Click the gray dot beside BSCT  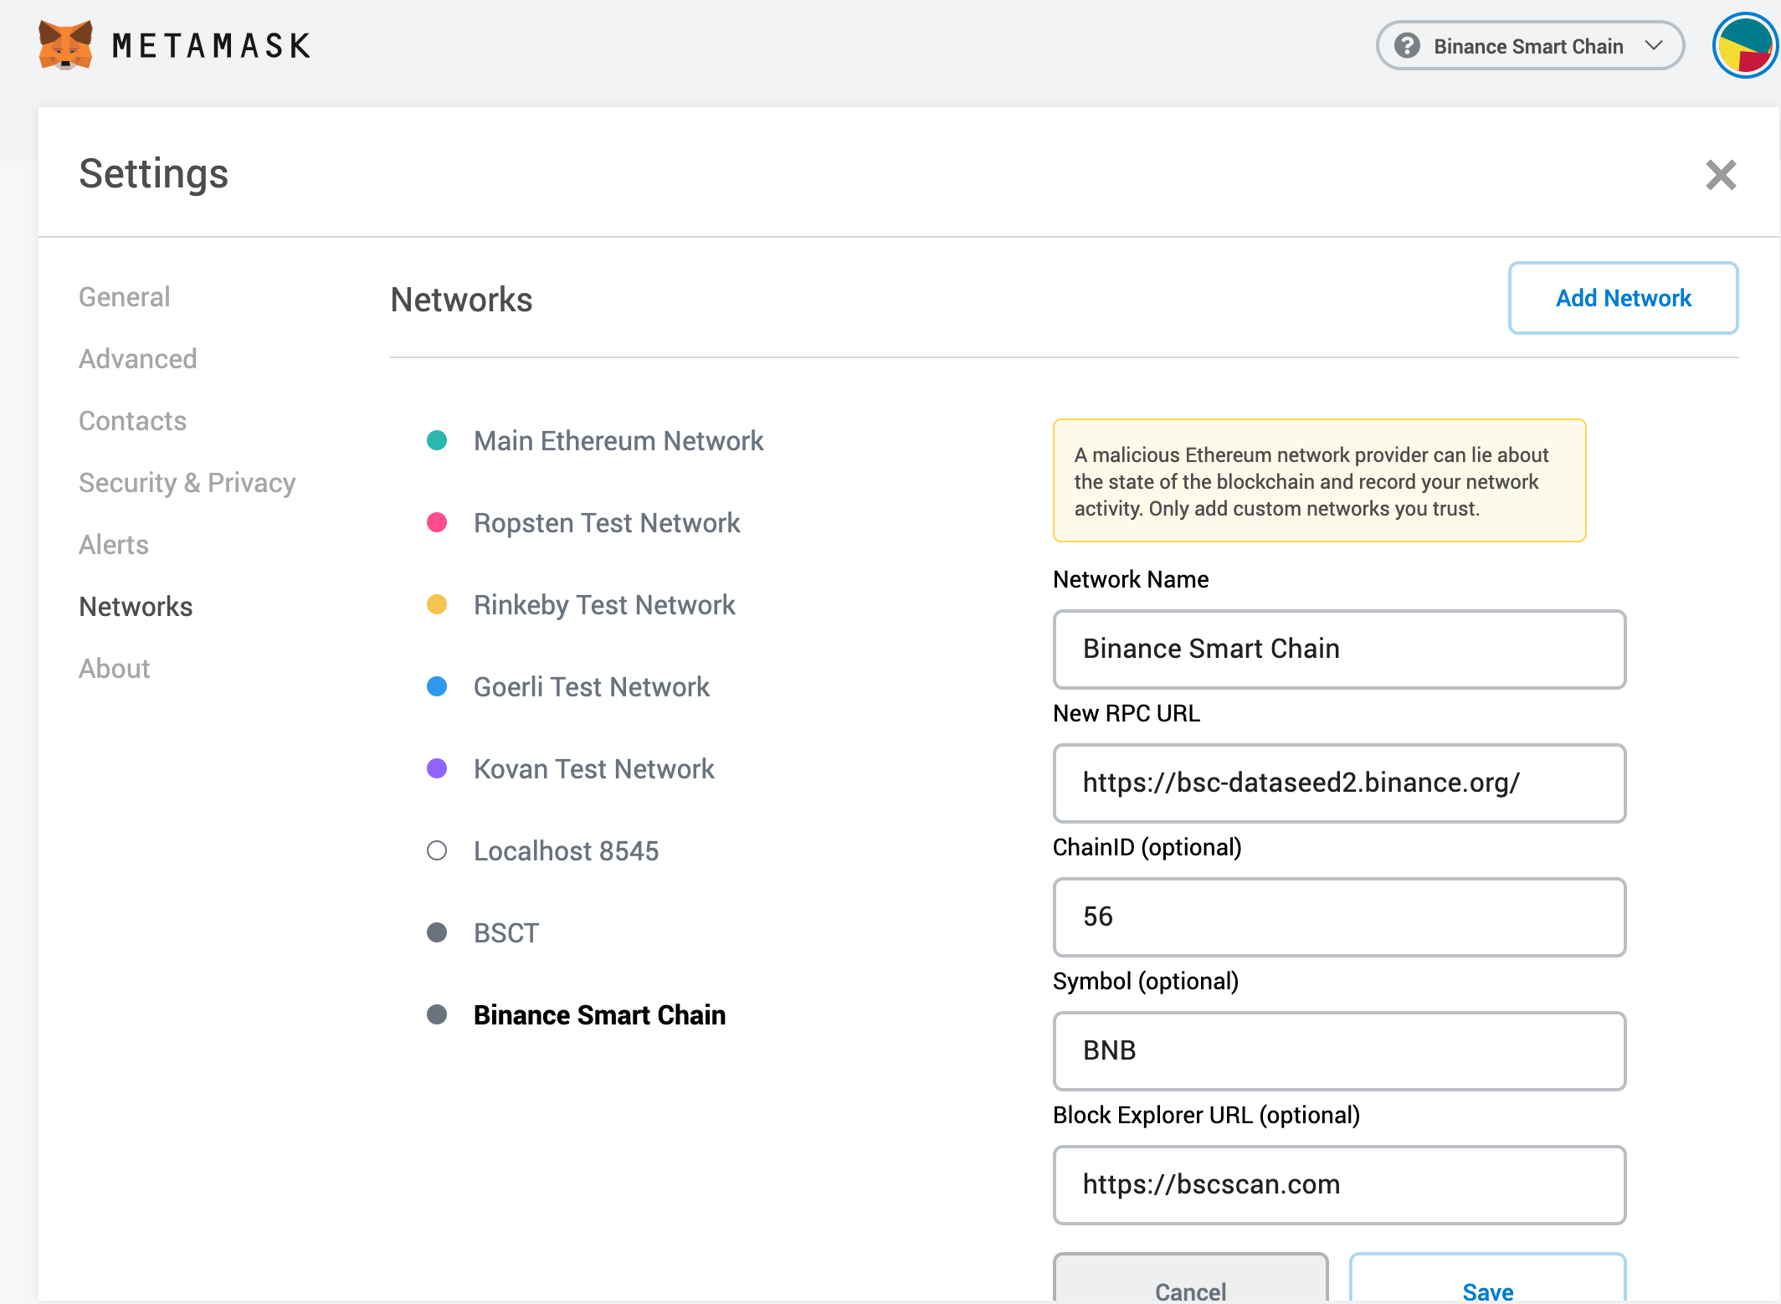(x=437, y=932)
